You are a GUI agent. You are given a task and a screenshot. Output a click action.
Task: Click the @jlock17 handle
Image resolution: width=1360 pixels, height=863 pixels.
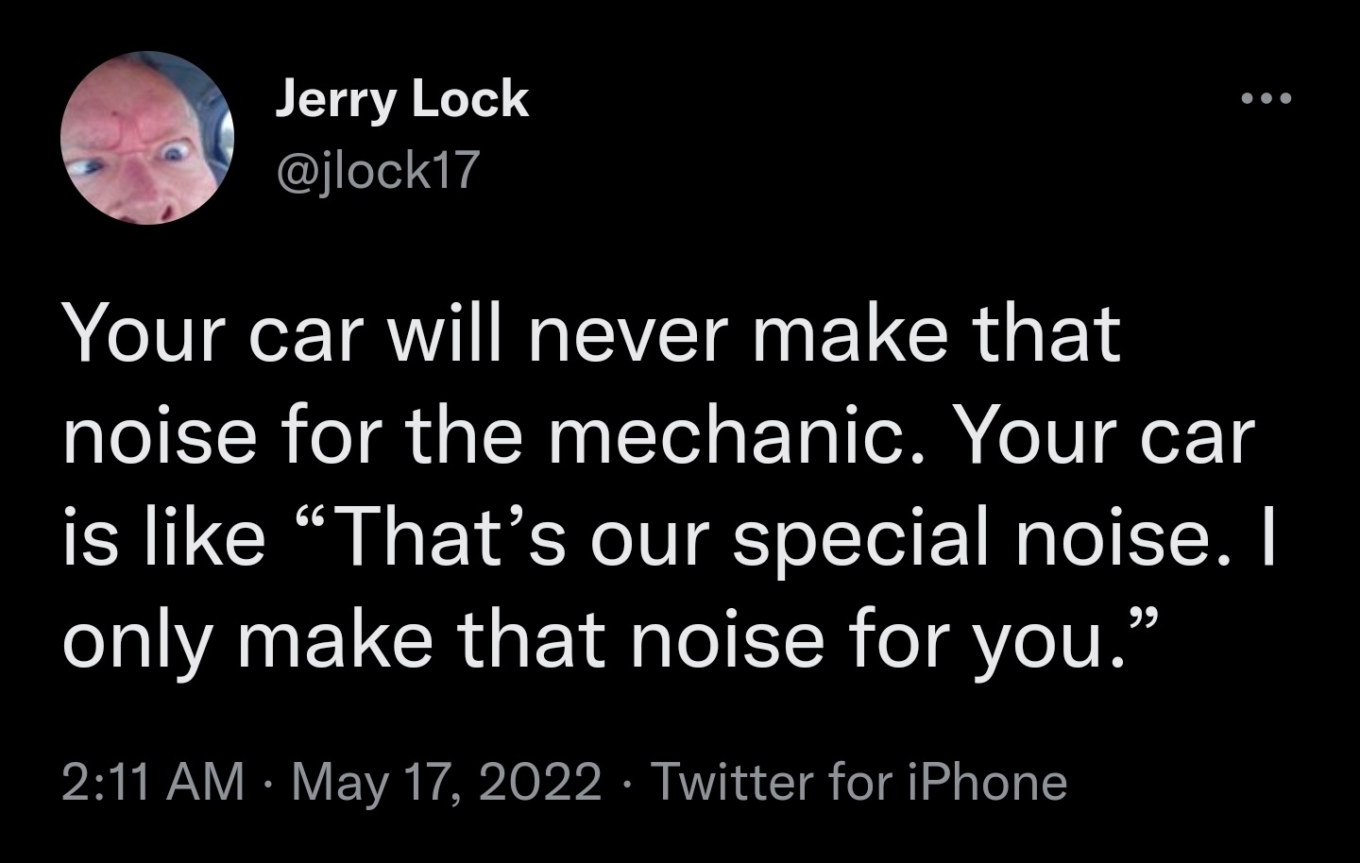[378, 170]
